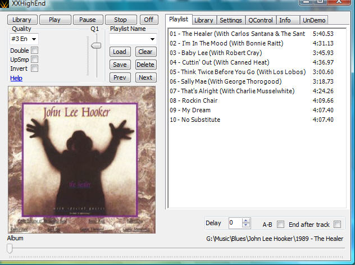Viewport: 355px width, 265px height.
Task: Select track 06 - Sally Mae
Action: (x=252, y=81)
